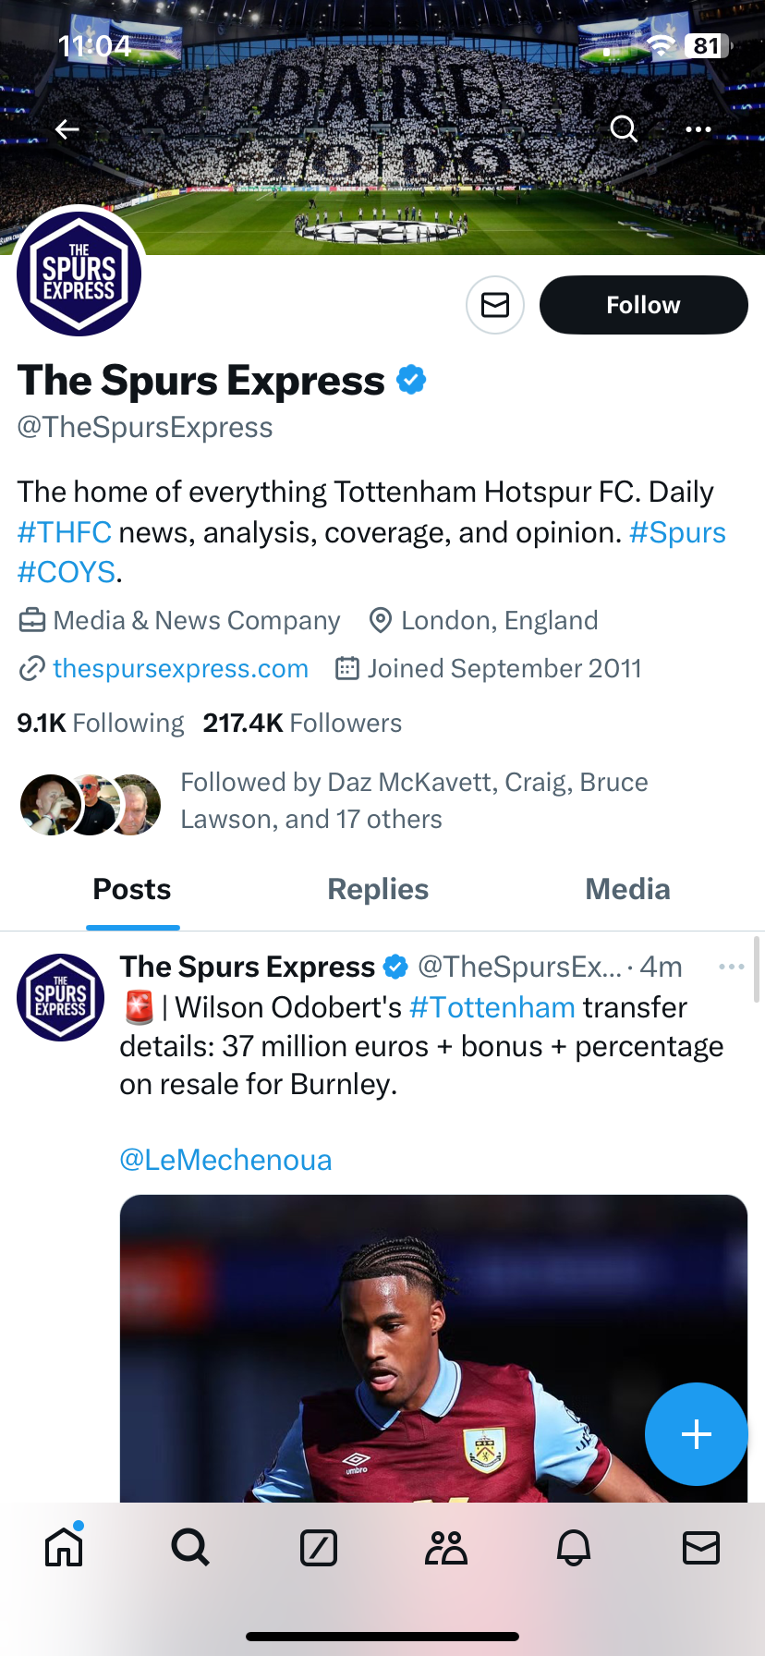Open the three-dot profile options menu
The image size is (765, 1656).
pyautogui.click(x=698, y=129)
